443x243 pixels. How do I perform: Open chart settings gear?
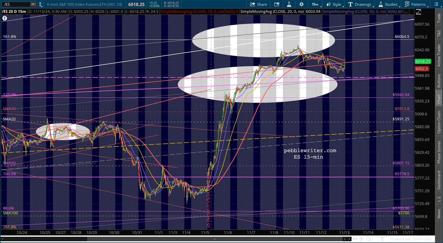301,4
